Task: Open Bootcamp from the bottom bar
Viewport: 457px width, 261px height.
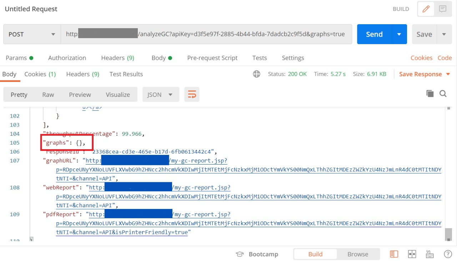Action: point(257,254)
